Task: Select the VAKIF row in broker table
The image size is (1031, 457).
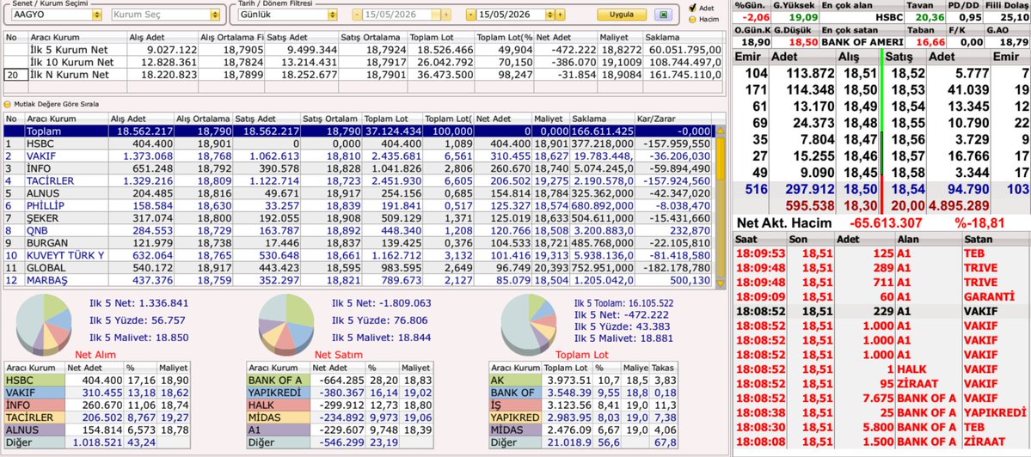Action: coord(359,156)
